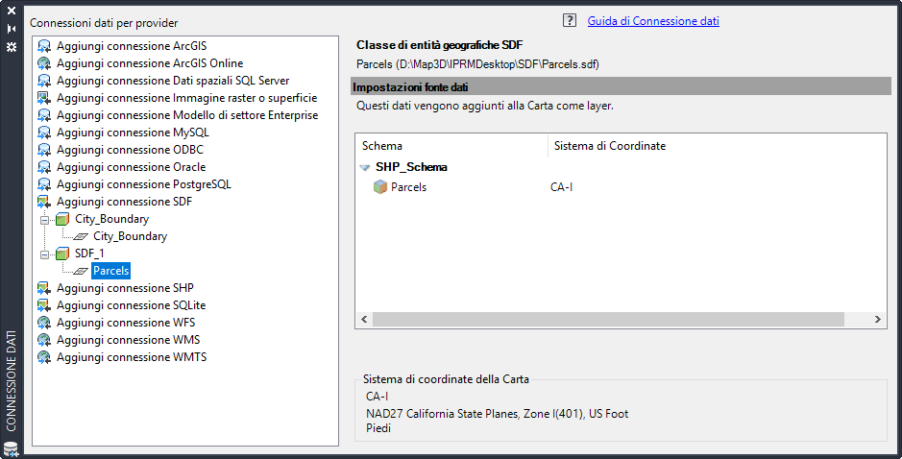Click the data connection database icon
This screenshot has height=459, width=902.
point(12,448)
